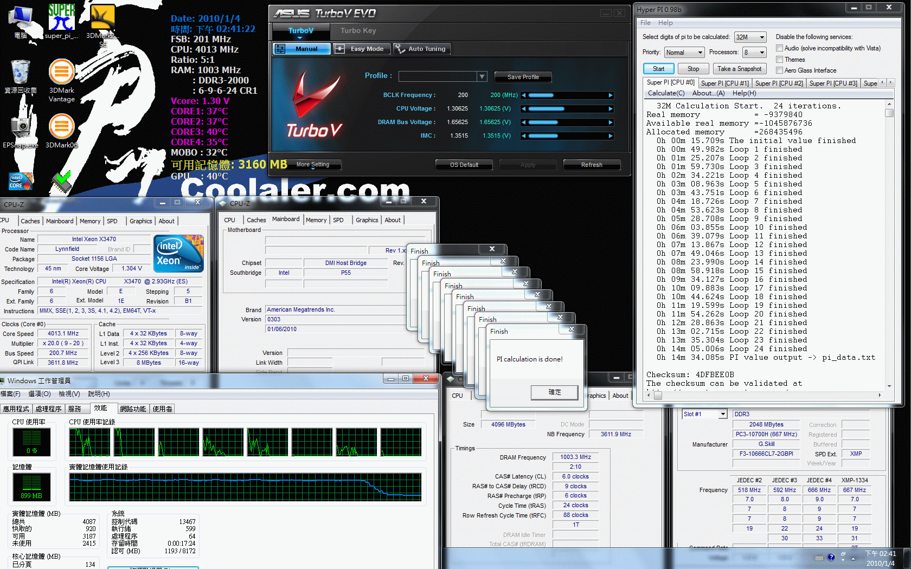Open Intel Core flame desktop icon
The height and width of the screenshot is (569, 911).
pos(21,181)
